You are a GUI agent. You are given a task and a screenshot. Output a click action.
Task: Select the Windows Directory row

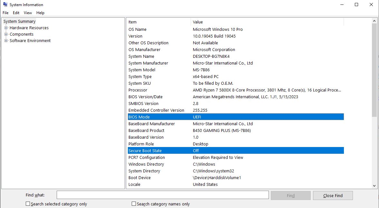pyautogui.click(x=236, y=164)
